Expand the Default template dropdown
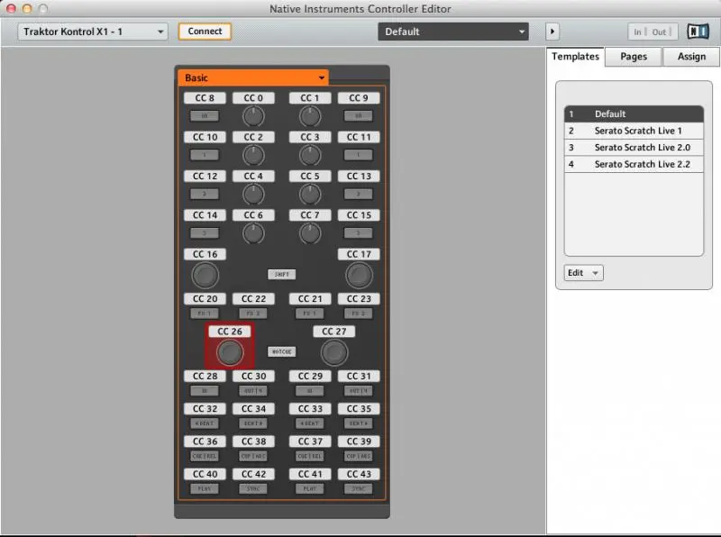721x537 pixels. click(x=452, y=32)
